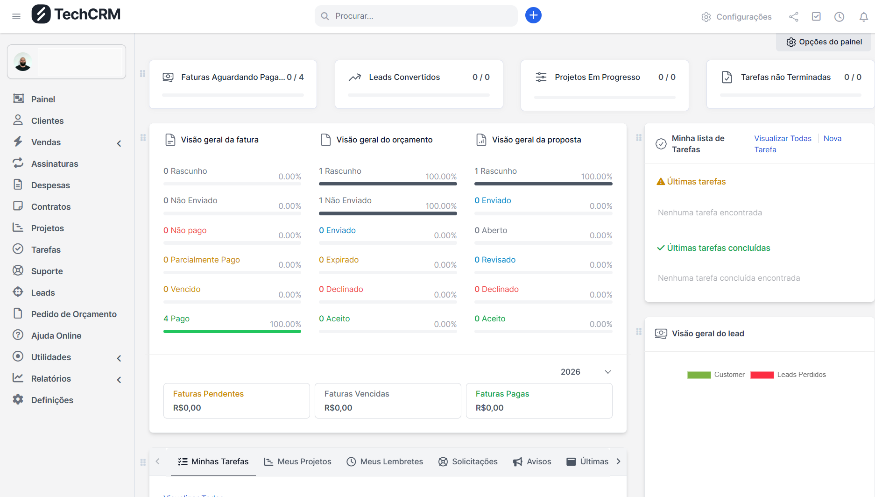This screenshot has height=497, width=875.
Task: Open the 2026 year dropdown
Action: (x=586, y=372)
